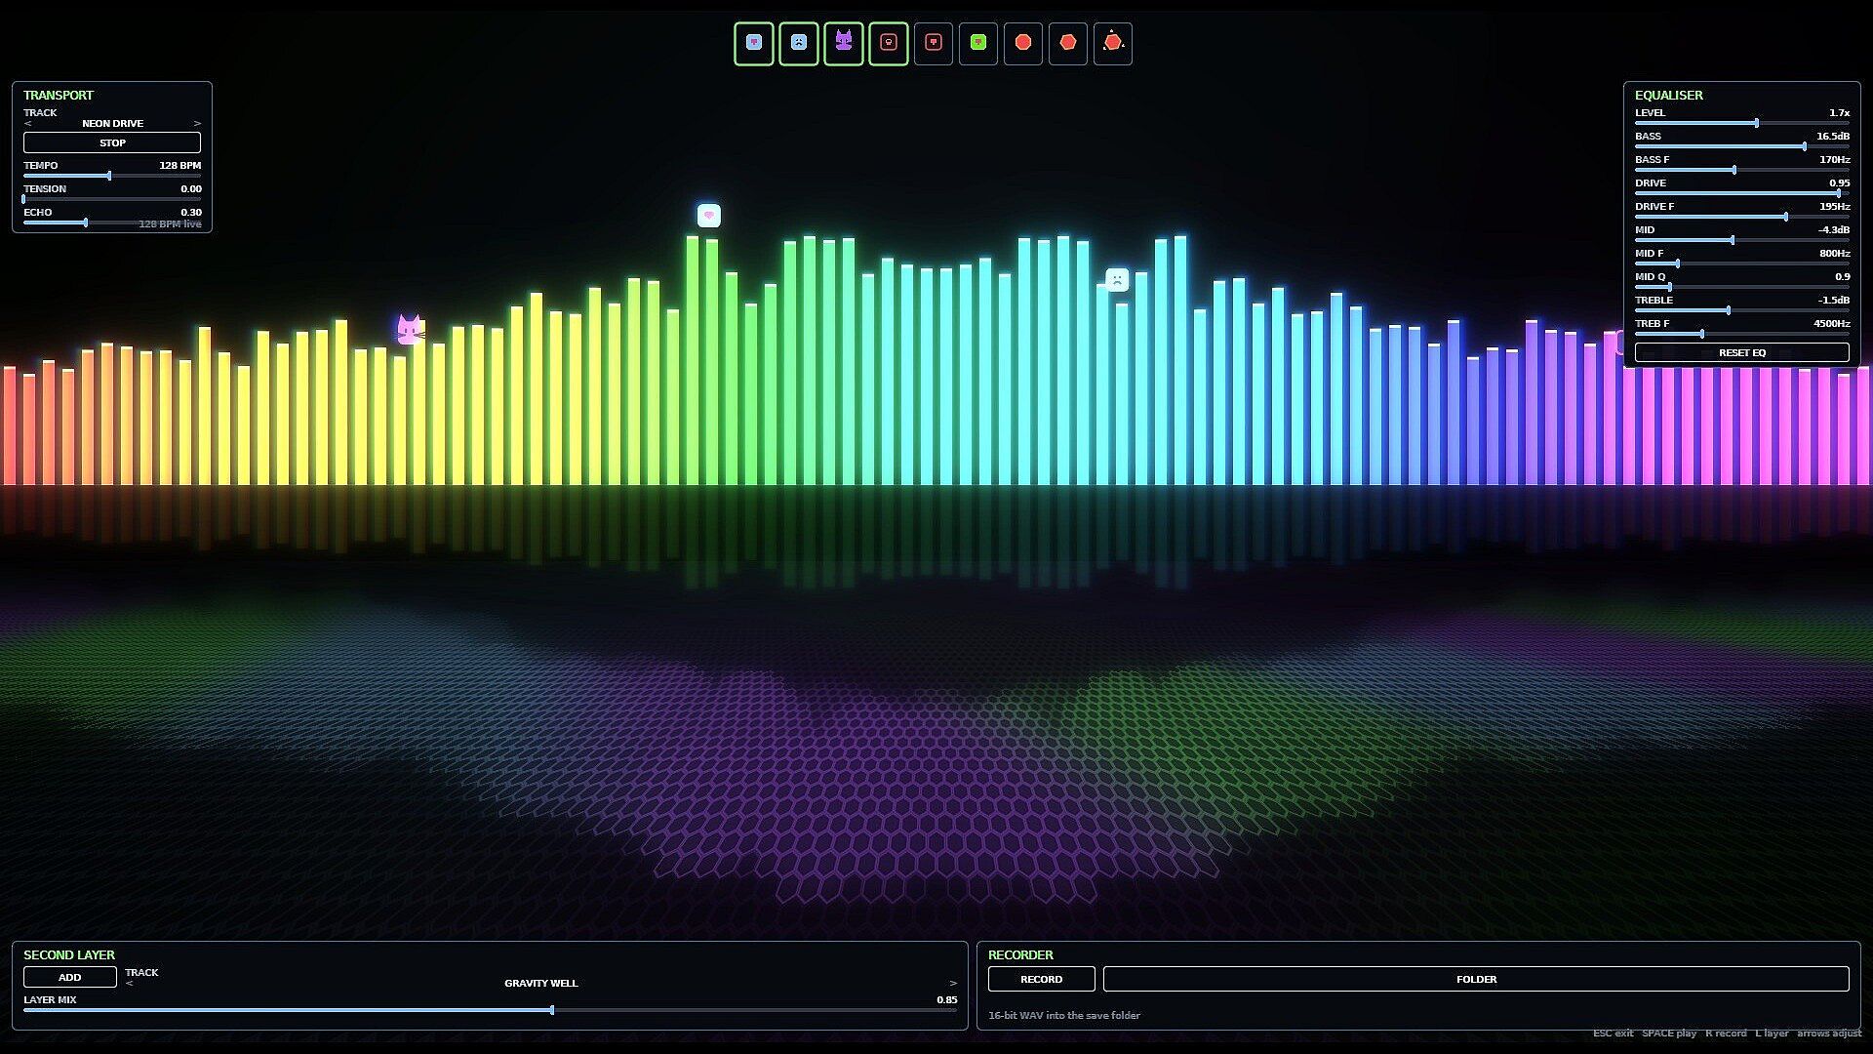Select the plain red hexagon slot
The width and height of the screenshot is (1873, 1054).
(x=1068, y=44)
